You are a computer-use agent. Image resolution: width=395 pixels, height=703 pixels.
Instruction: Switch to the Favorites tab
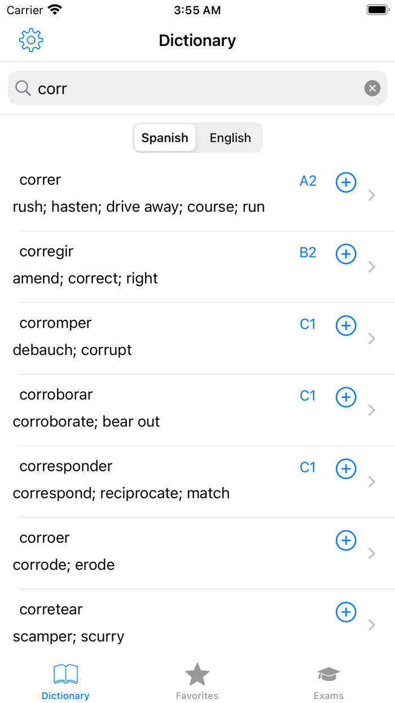[x=197, y=680]
